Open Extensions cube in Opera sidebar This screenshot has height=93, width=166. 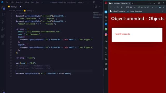tap(106, 64)
